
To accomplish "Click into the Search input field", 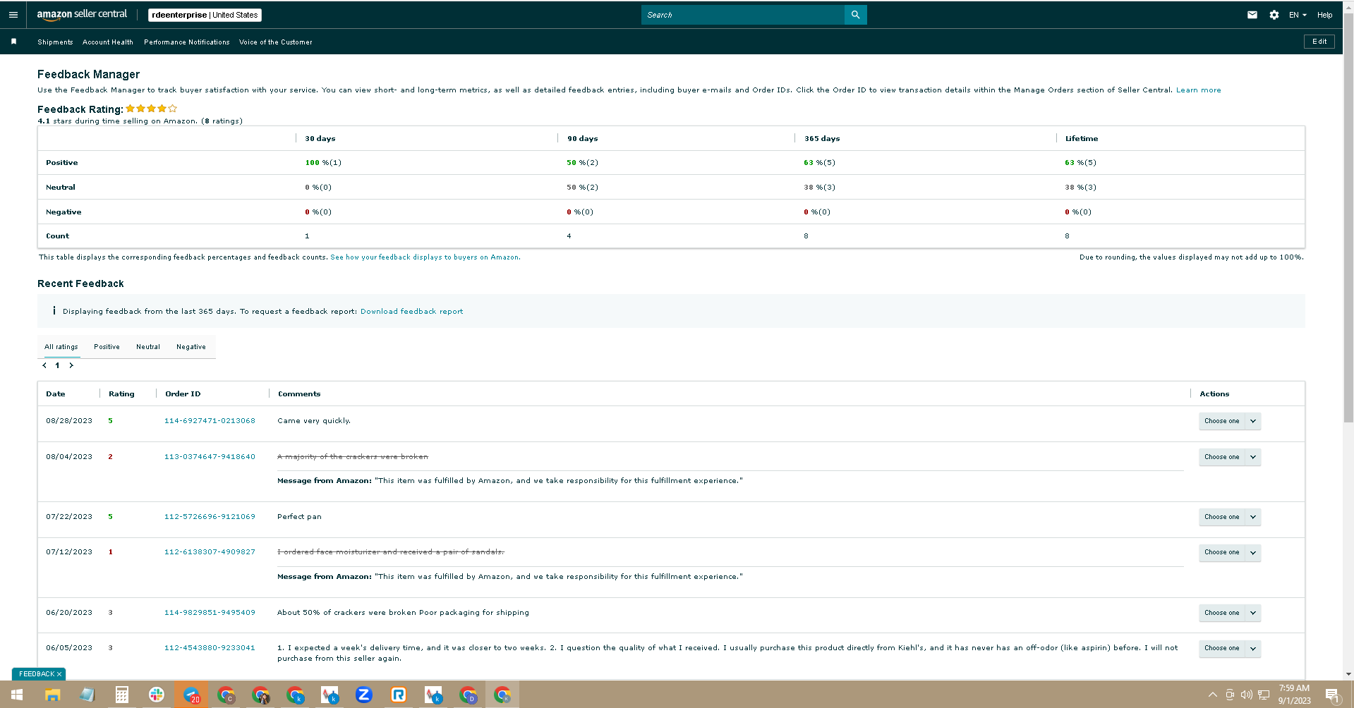I will (743, 15).
